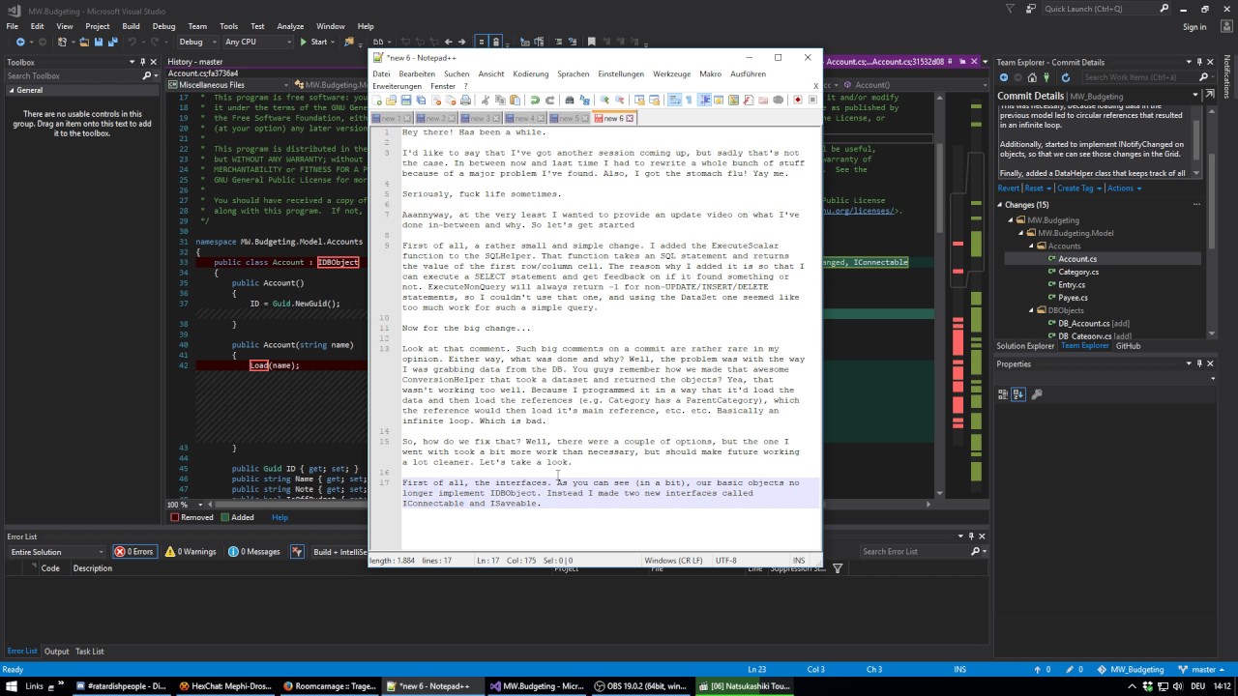Image resolution: width=1238 pixels, height=696 pixels.
Task: Click the Start debugging button
Action: point(314,42)
